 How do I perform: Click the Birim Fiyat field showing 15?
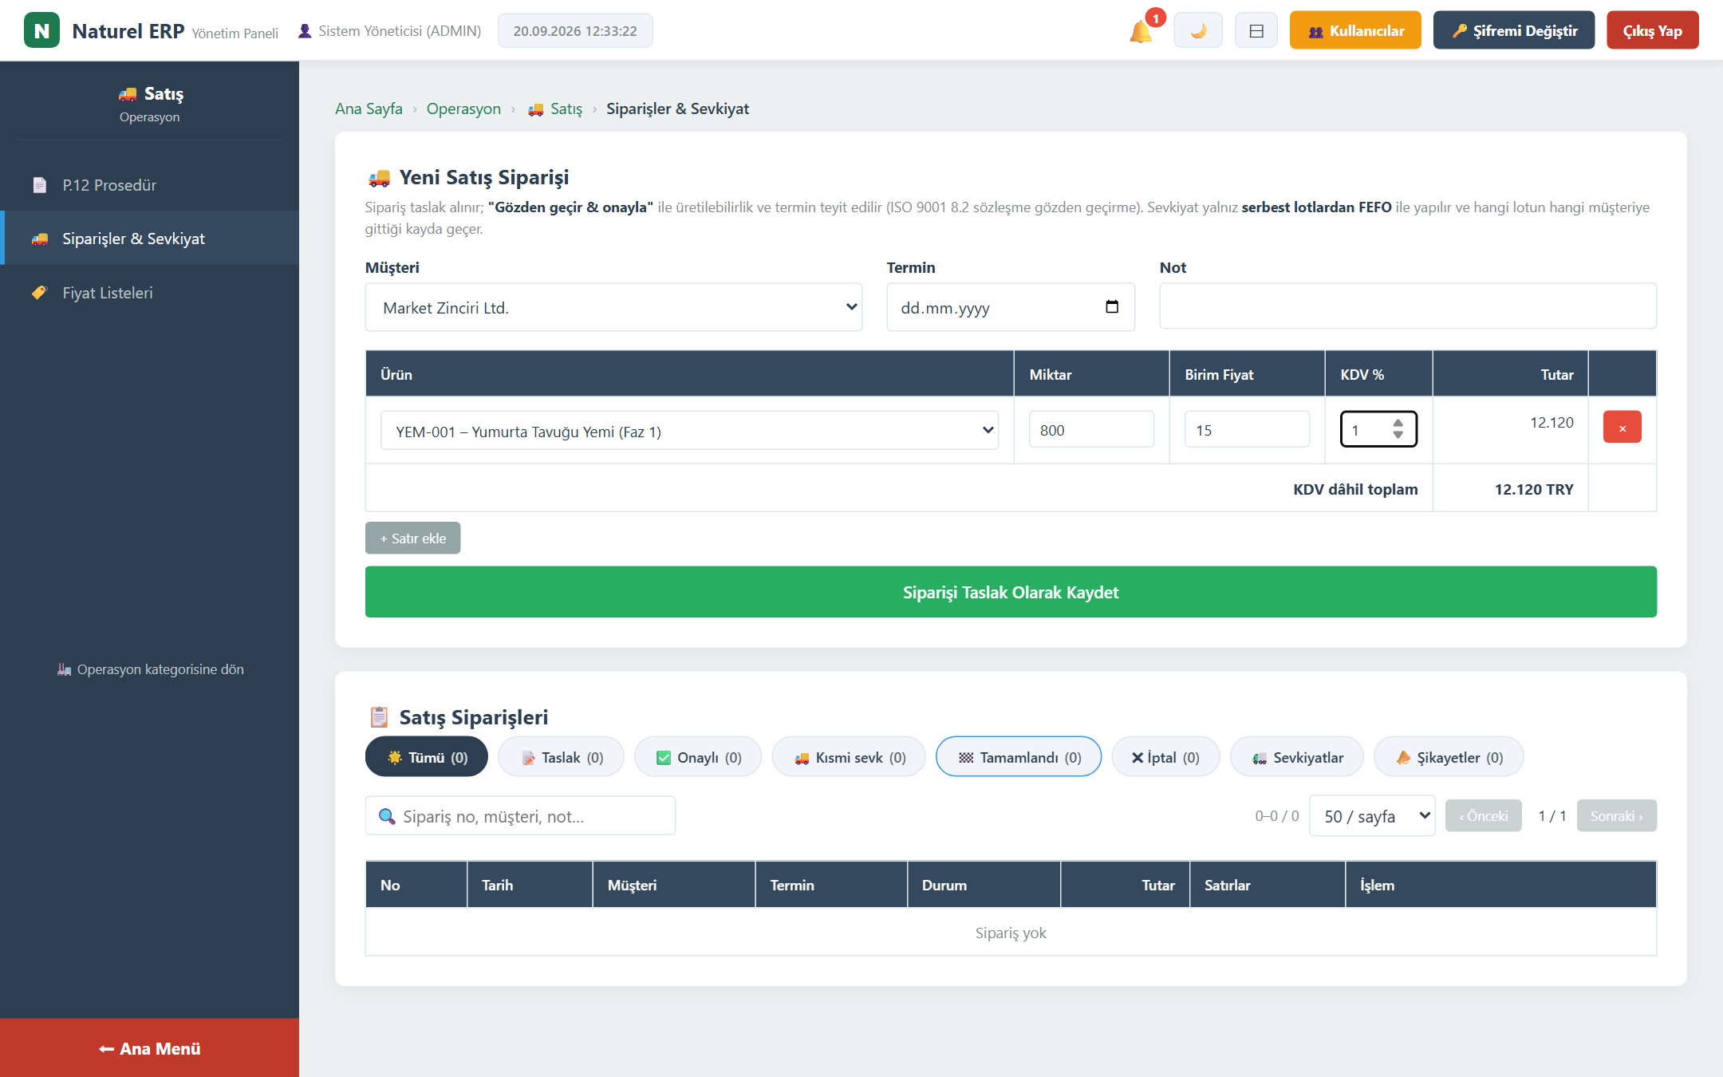(x=1247, y=430)
